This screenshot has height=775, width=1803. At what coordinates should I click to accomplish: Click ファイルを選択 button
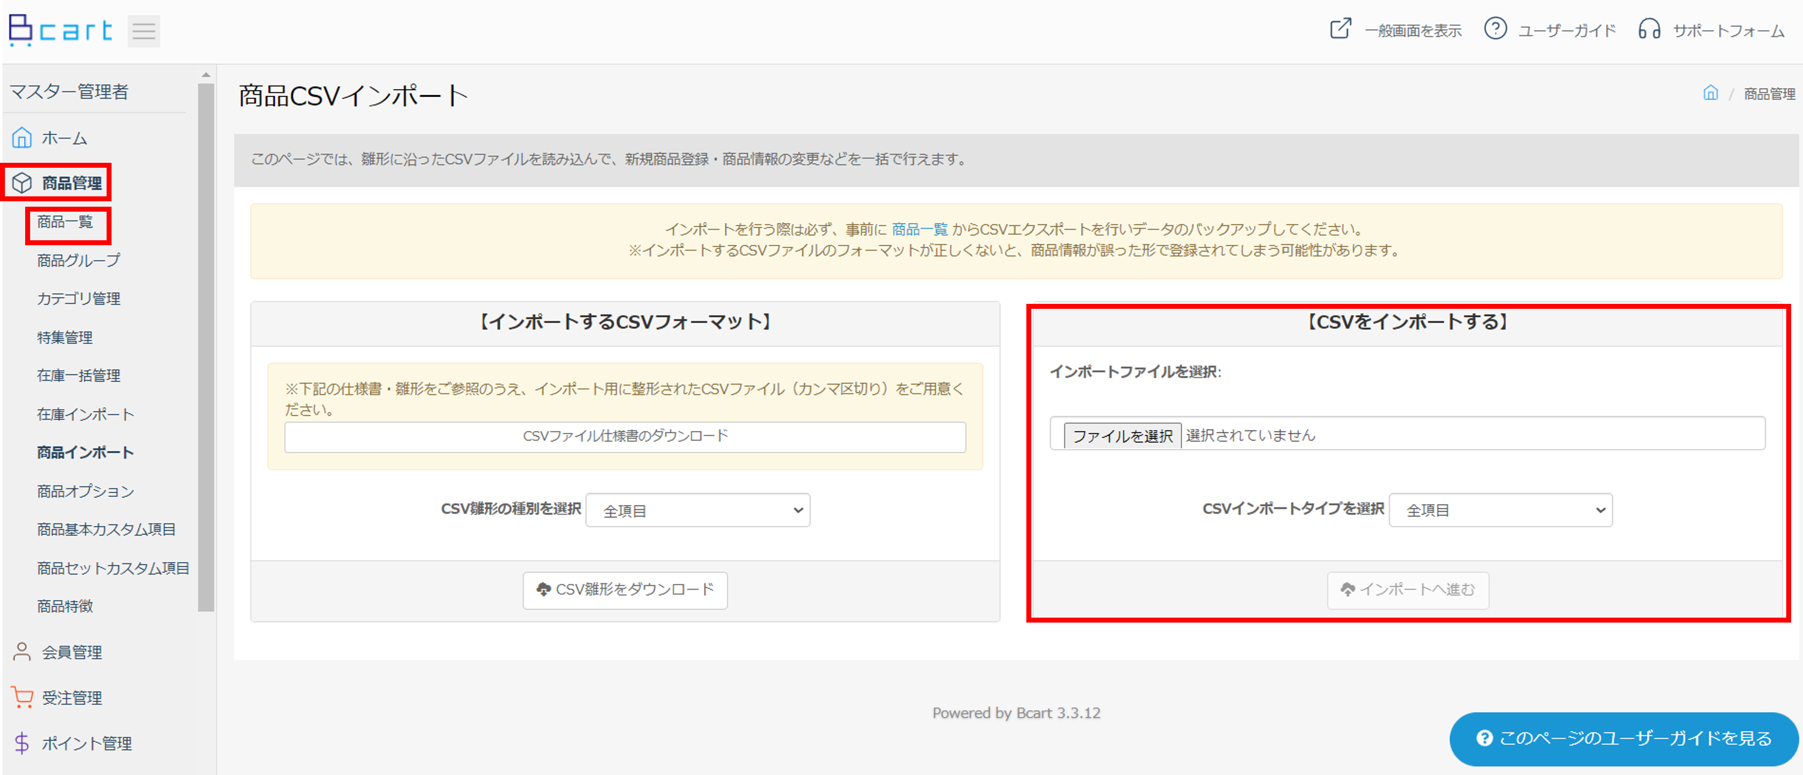pos(1122,436)
